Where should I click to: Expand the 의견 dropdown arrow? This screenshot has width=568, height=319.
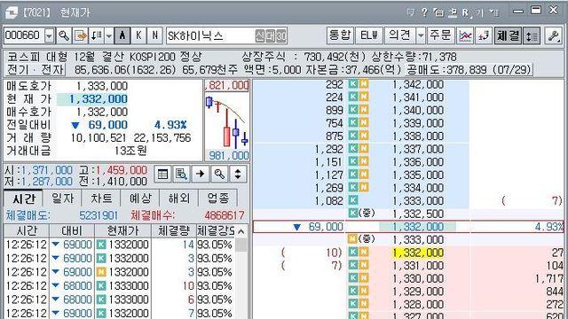pos(421,35)
